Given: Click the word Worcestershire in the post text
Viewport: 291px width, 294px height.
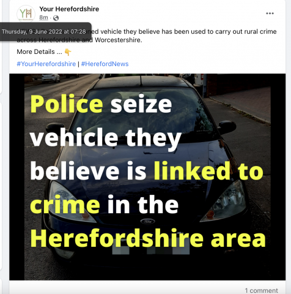Looking at the screenshot, I should click(118, 40).
